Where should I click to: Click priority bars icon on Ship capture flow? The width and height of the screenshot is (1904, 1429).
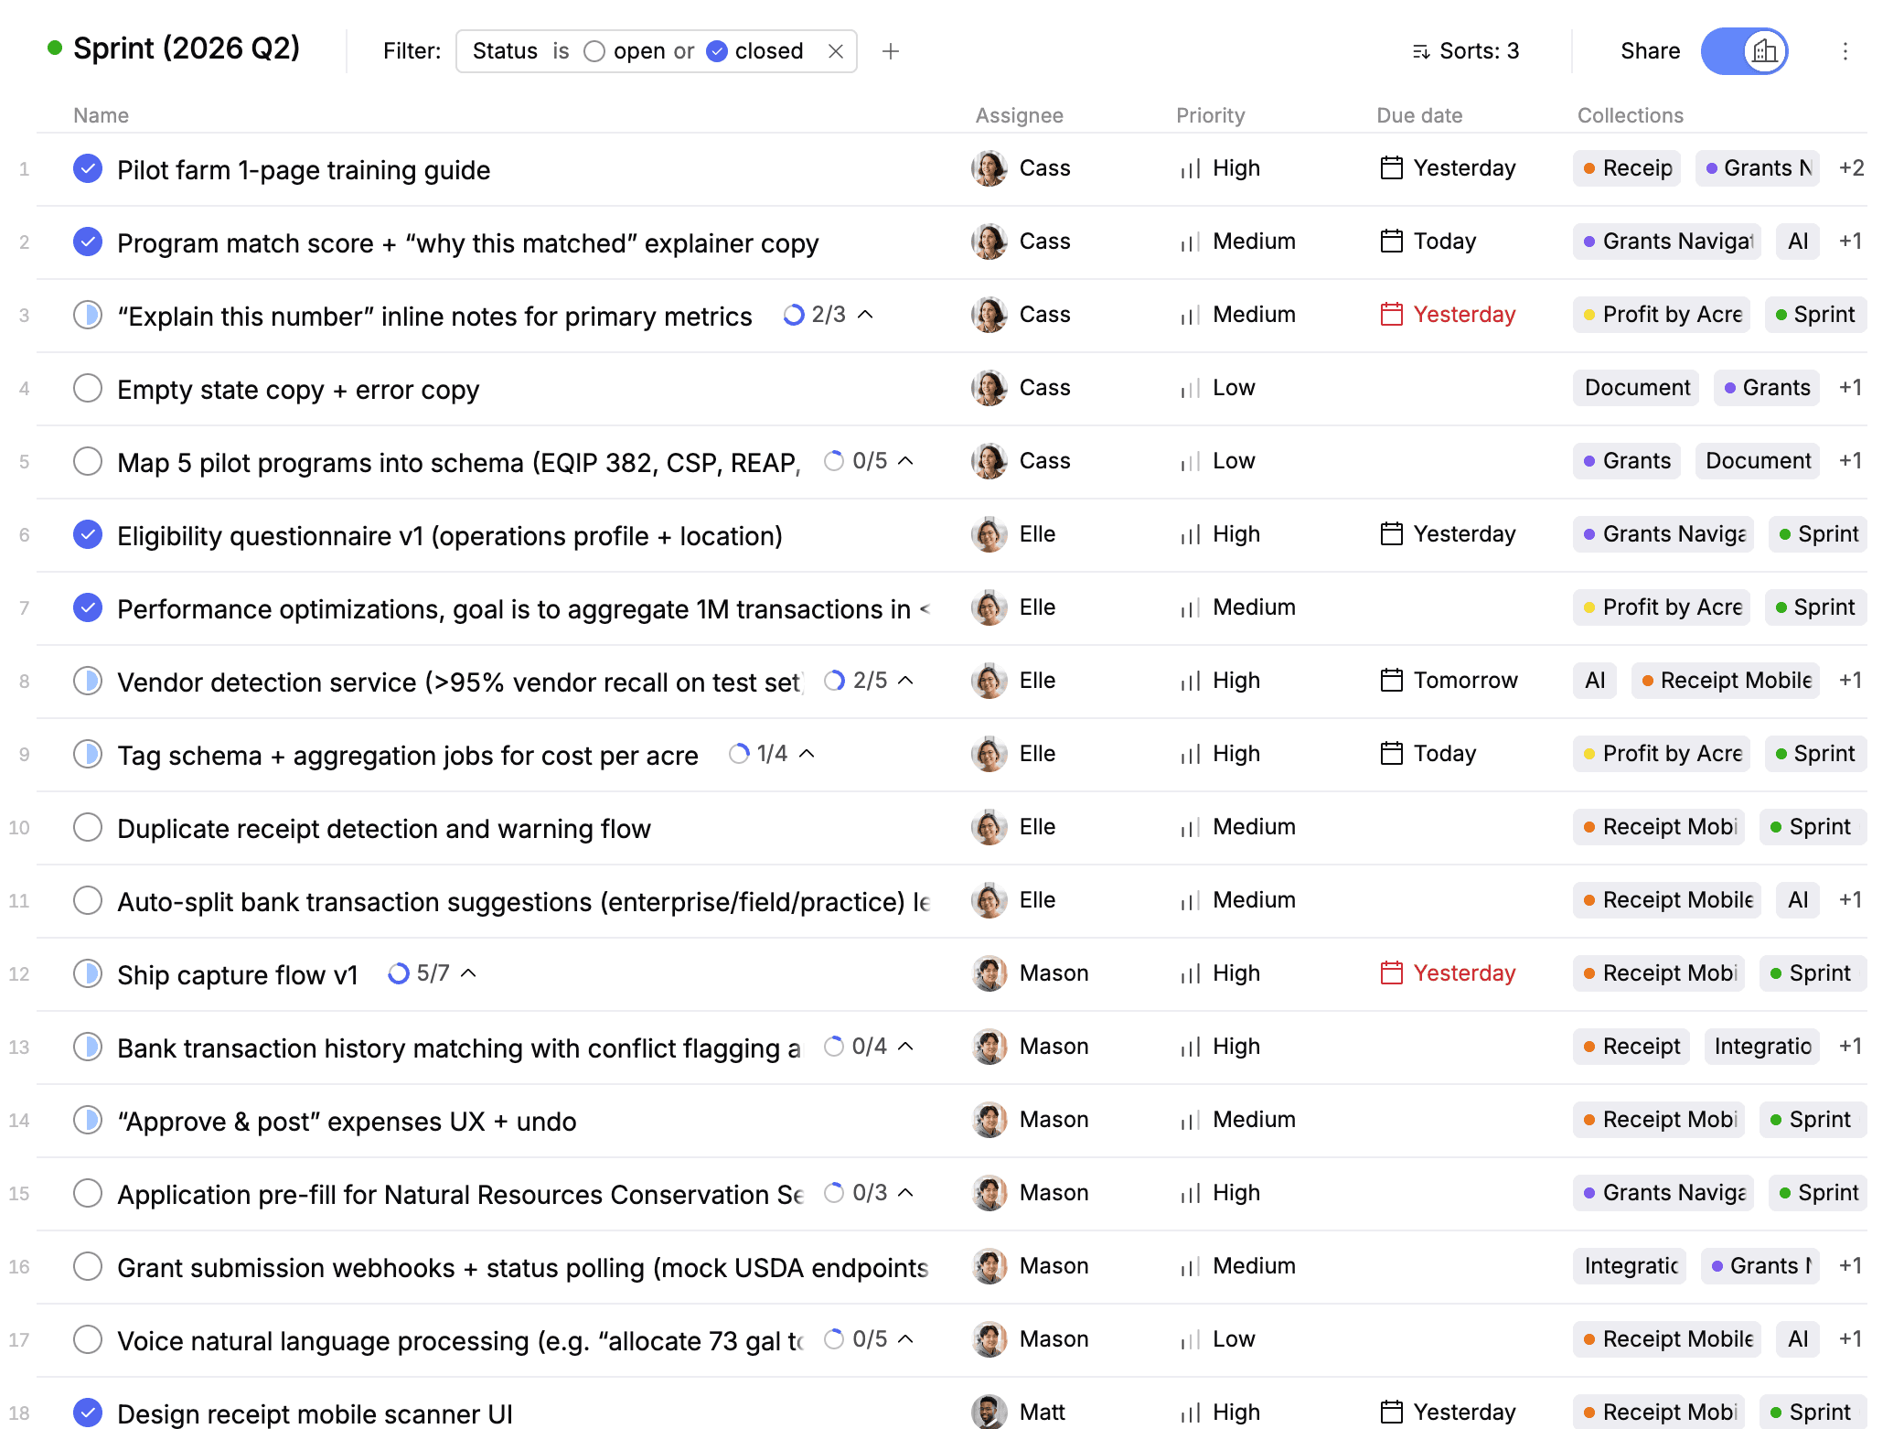pos(1189,974)
